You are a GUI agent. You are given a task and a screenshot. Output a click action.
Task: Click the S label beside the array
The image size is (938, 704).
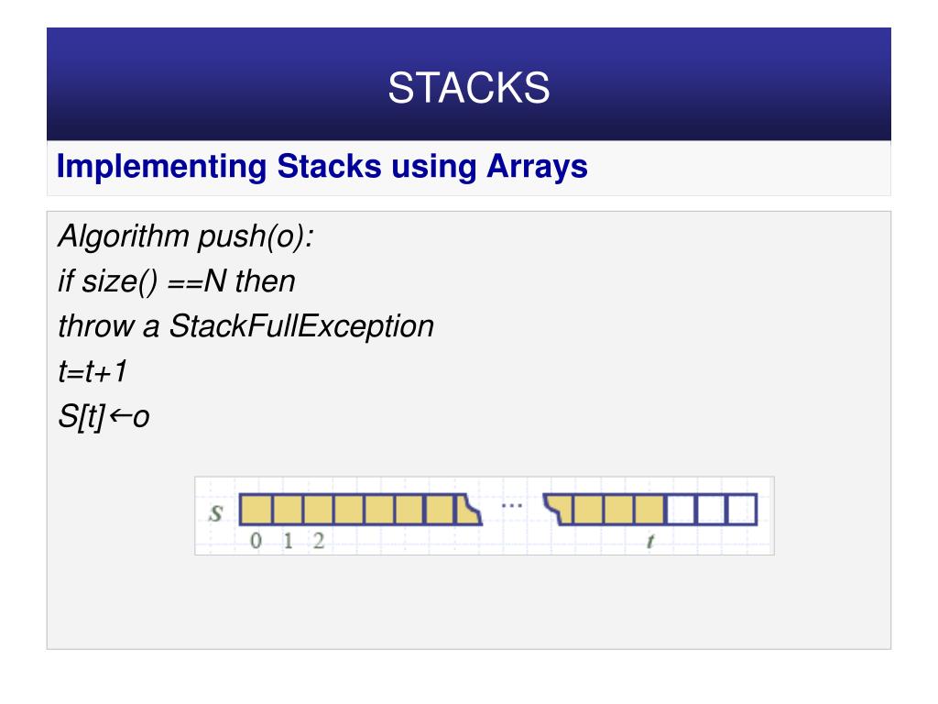pos(216,513)
